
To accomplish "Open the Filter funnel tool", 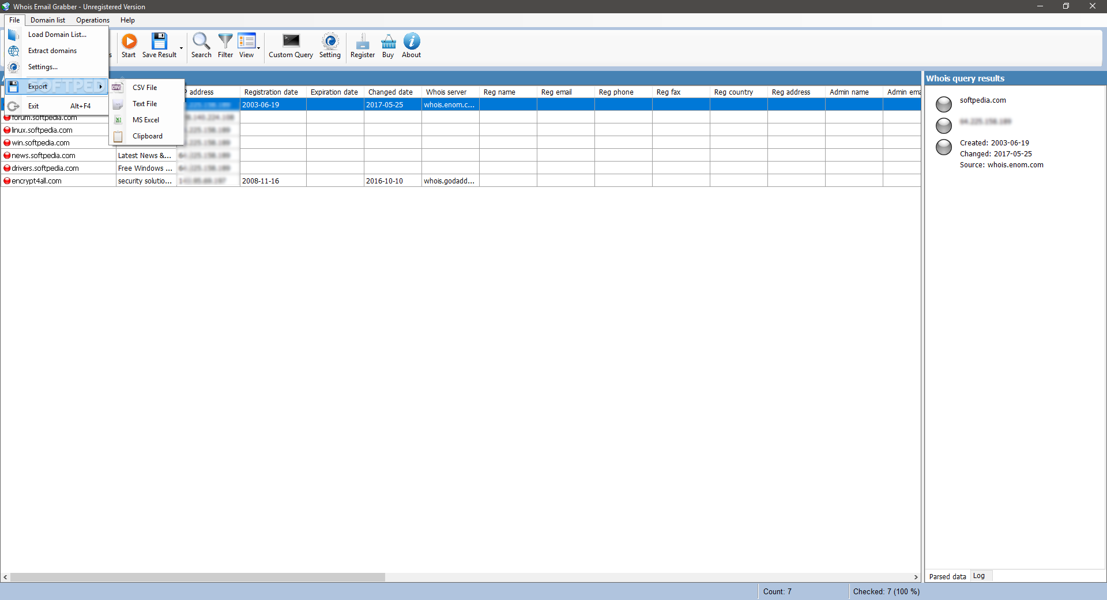I will 225,41.
